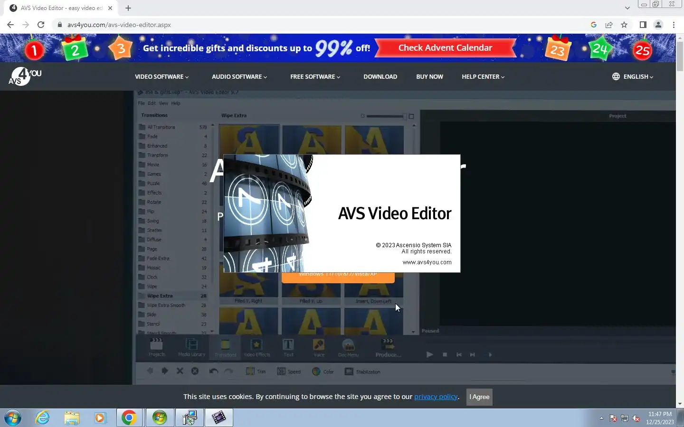Open green advent gift number 24
684x427 pixels.
click(599, 48)
